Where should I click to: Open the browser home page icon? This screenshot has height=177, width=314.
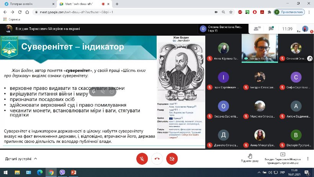27,12
